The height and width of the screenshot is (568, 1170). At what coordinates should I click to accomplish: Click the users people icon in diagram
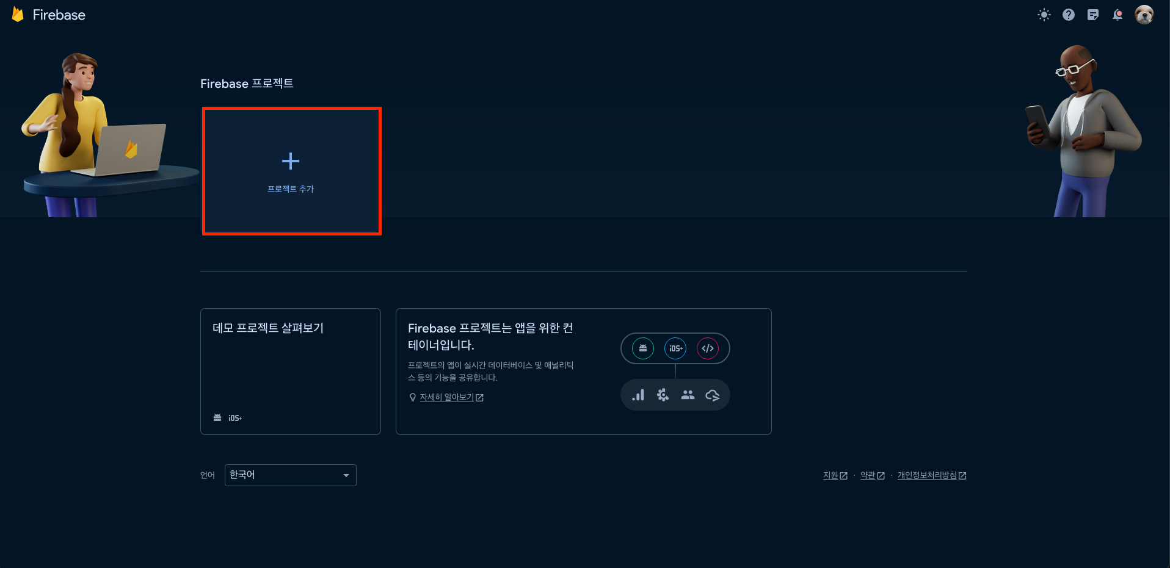coord(688,395)
